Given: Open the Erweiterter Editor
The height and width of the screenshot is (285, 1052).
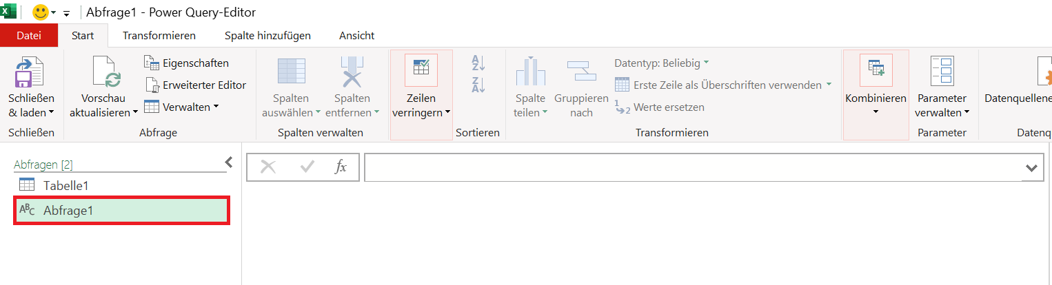Looking at the screenshot, I should click(x=194, y=85).
